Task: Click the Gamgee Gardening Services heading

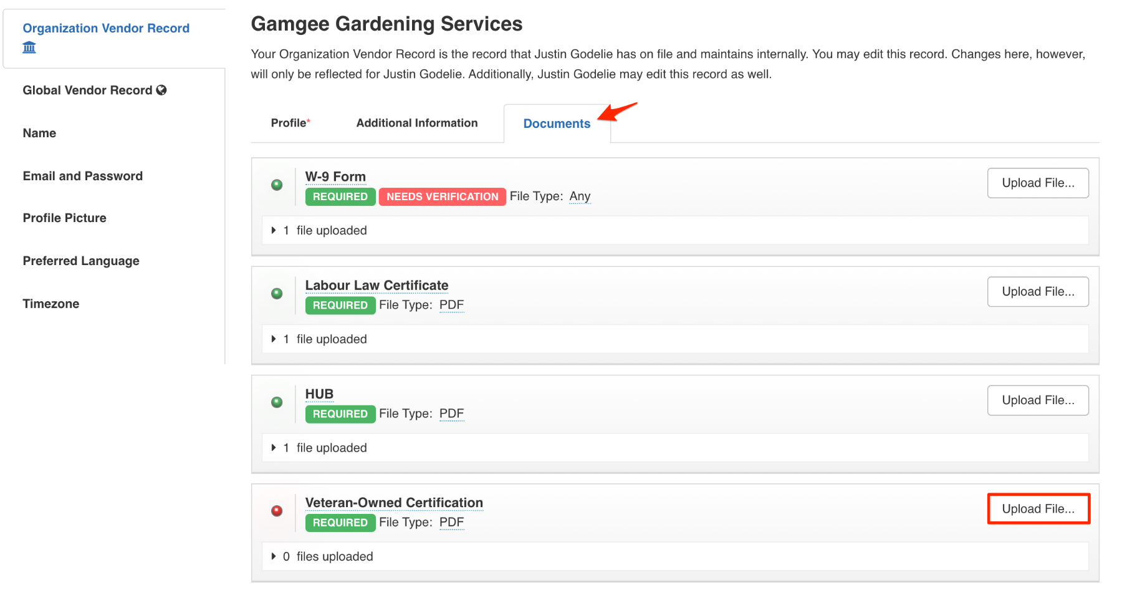Action: (x=386, y=24)
